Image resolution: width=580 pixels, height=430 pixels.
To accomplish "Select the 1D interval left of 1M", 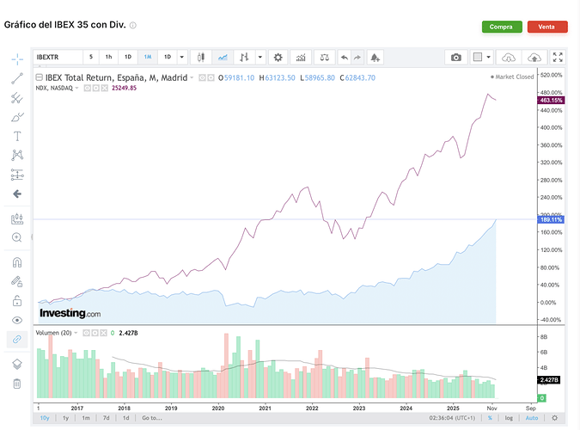I will (128, 57).
